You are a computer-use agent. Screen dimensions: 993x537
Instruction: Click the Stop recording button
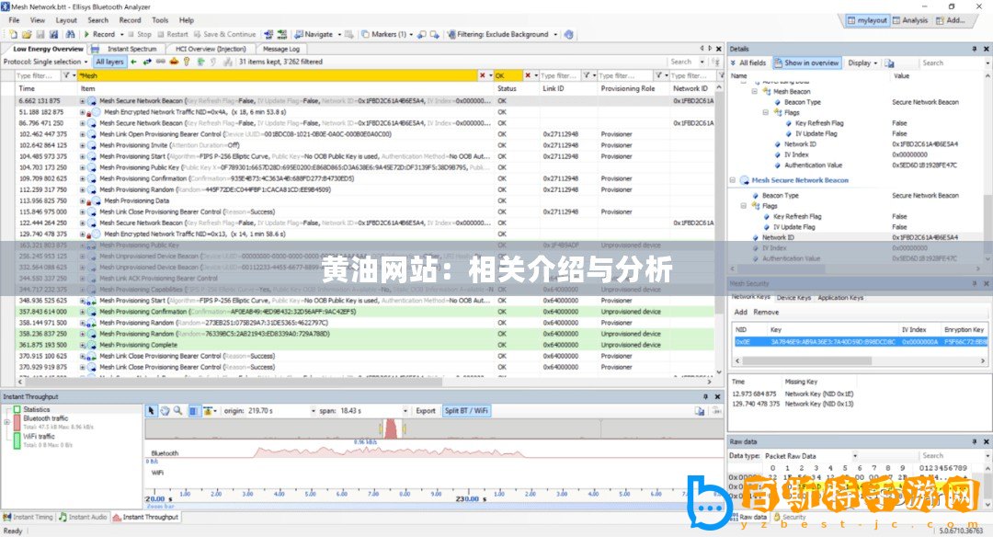click(x=140, y=34)
